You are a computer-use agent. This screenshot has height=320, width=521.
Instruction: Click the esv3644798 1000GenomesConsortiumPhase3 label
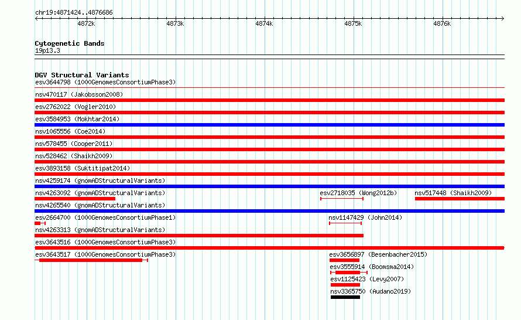(105, 82)
